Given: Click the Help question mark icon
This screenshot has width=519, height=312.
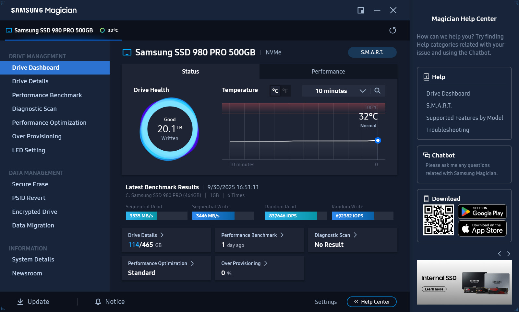Looking at the screenshot, I should click(x=426, y=77).
